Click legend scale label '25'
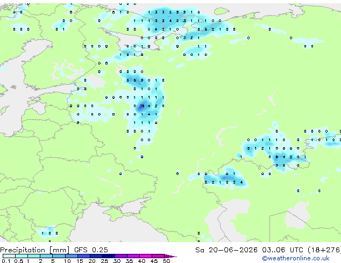341x263 pixels. click(104, 261)
